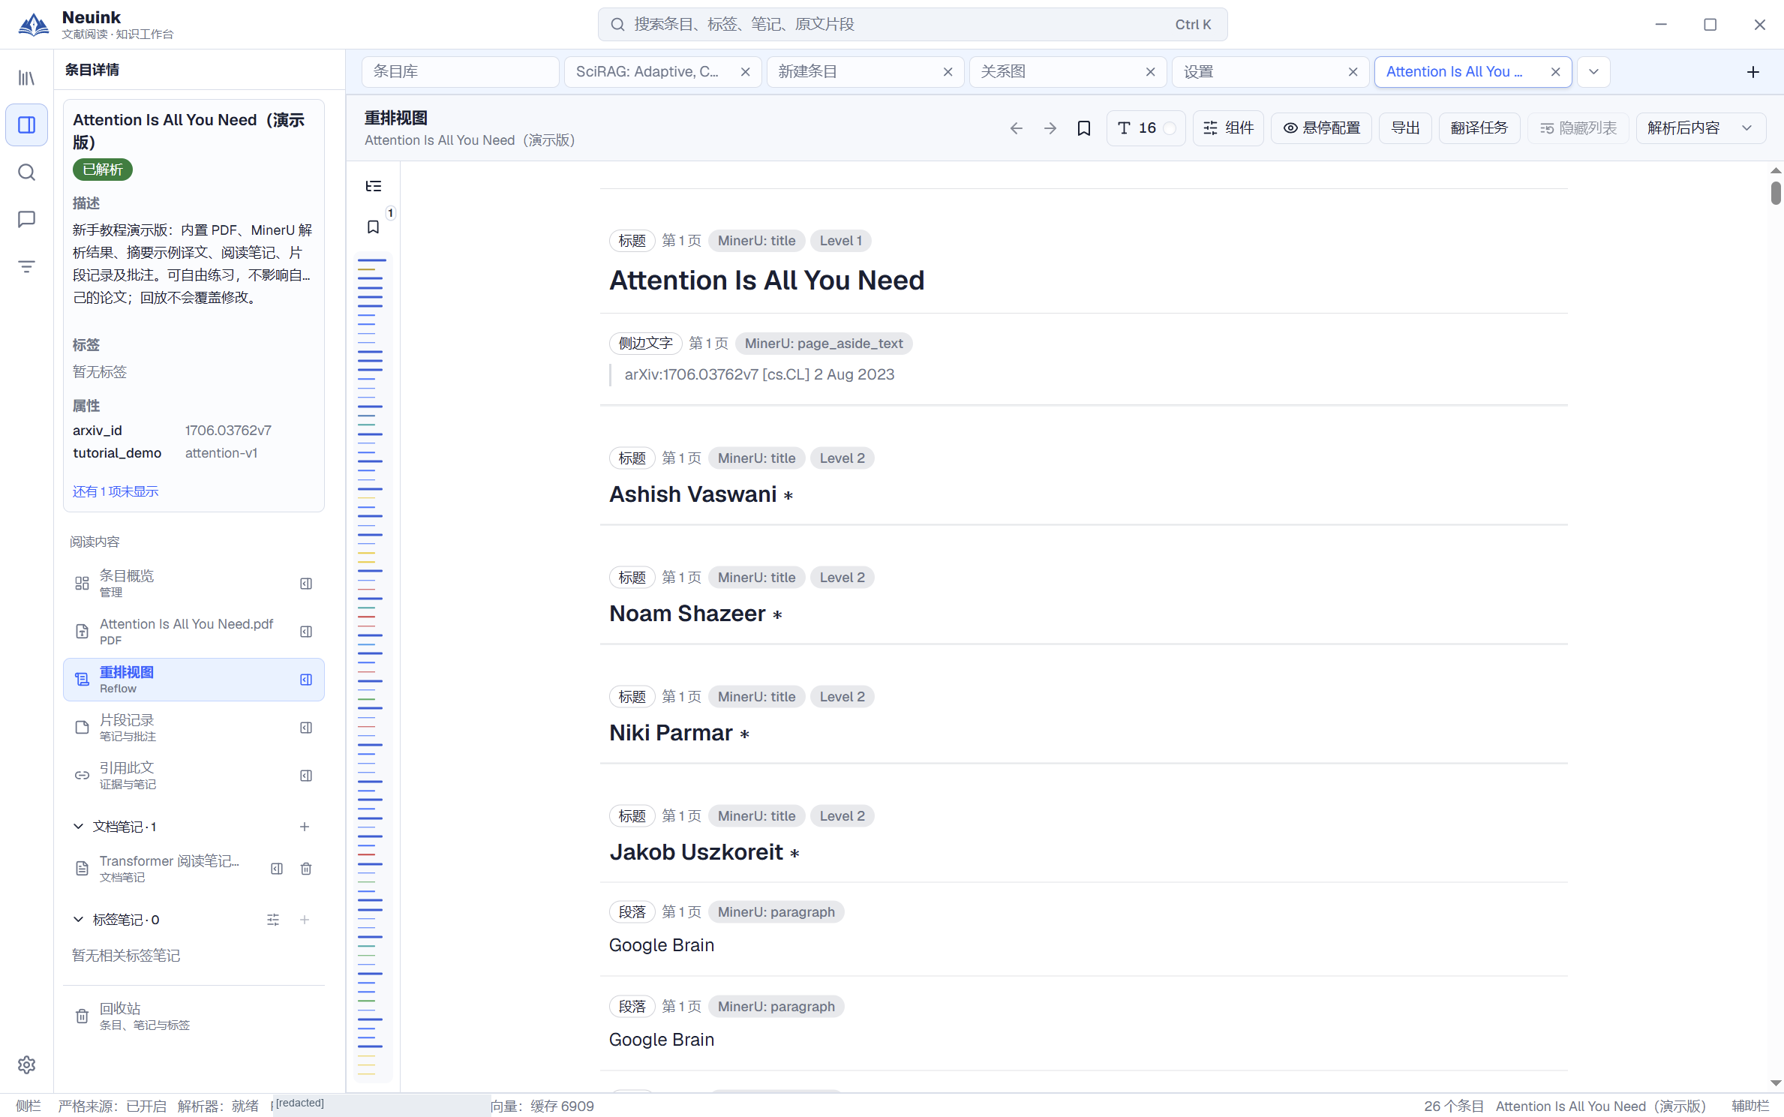Viewport: 1784px width, 1117px height.
Task: Open the search icon in left sidebar
Action: (26, 173)
